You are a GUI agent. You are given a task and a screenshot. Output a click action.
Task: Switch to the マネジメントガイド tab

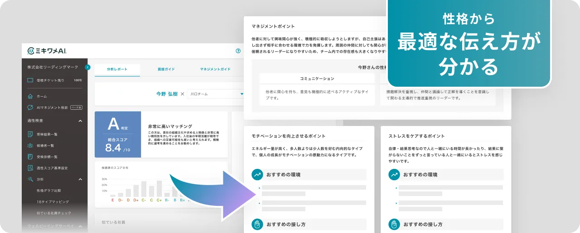click(x=215, y=69)
